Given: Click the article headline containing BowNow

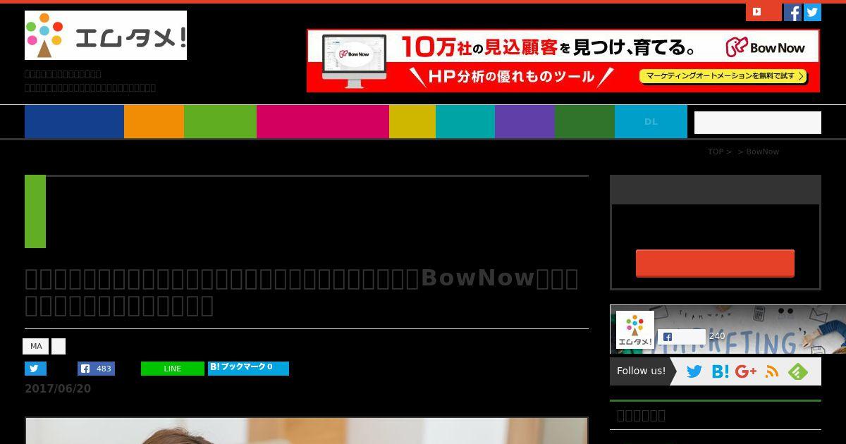Looking at the screenshot, I should click(302, 292).
